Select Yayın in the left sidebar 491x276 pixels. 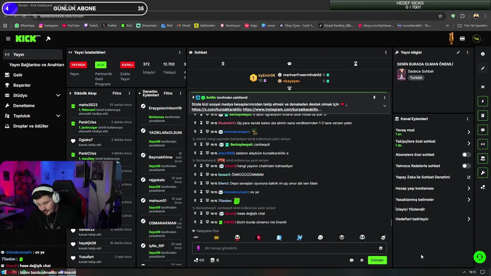click(x=33, y=54)
